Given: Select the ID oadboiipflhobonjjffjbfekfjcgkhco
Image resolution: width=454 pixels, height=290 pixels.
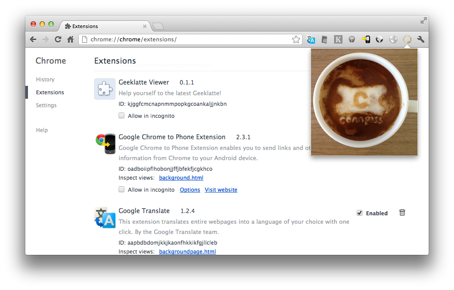Looking at the screenshot, I should tap(170, 169).
